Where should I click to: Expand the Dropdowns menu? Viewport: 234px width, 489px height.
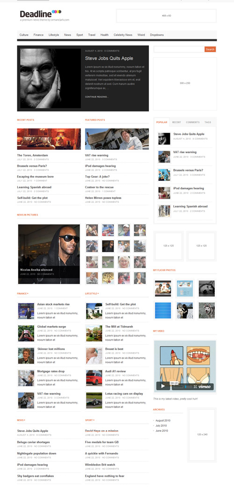157,35
